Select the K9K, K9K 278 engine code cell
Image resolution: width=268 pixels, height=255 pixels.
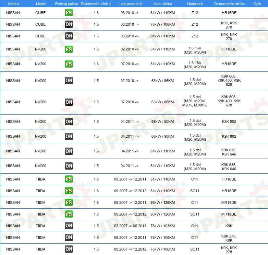pyautogui.click(x=229, y=250)
